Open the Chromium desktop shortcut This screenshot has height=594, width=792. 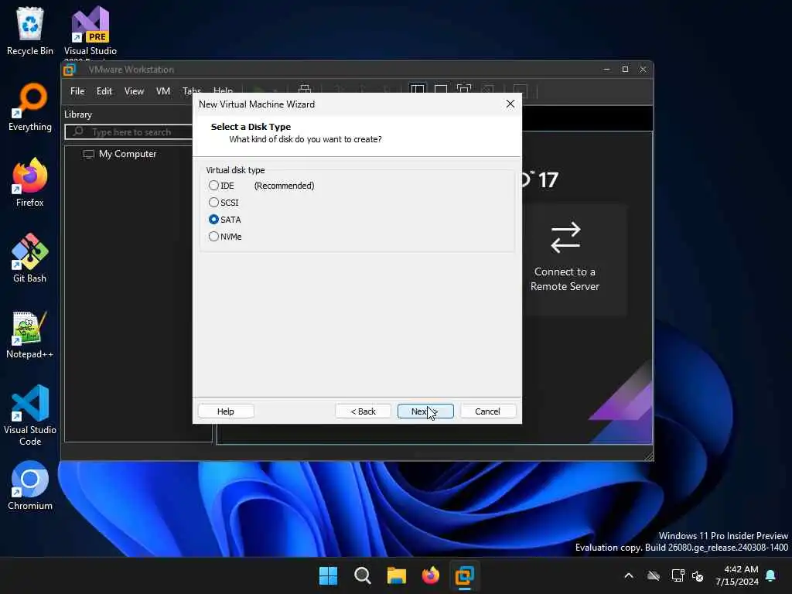[30, 486]
